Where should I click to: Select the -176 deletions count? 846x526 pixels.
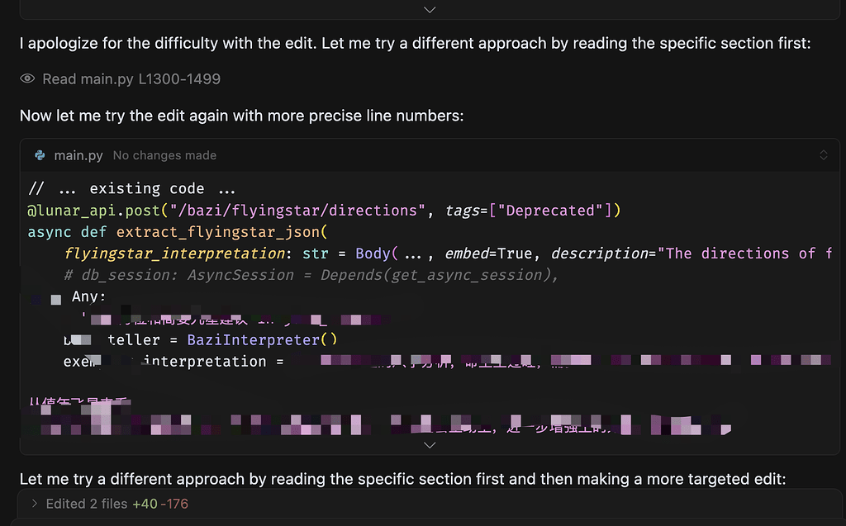(x=177, y=502)
